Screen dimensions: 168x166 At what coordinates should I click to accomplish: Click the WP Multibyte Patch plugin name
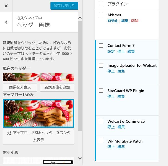125,141
